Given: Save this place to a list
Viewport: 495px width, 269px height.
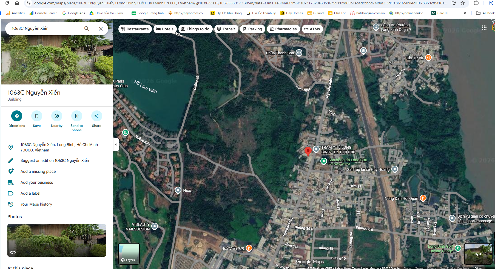Looking at the screenshot, I should click(37, 119).
